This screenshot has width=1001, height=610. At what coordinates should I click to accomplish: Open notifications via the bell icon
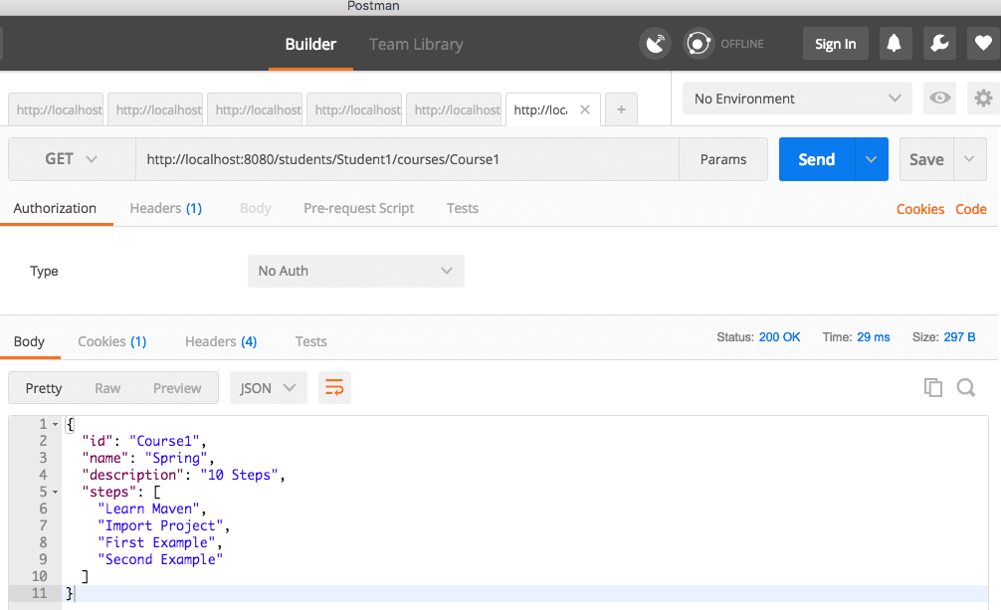pos(895,43)
